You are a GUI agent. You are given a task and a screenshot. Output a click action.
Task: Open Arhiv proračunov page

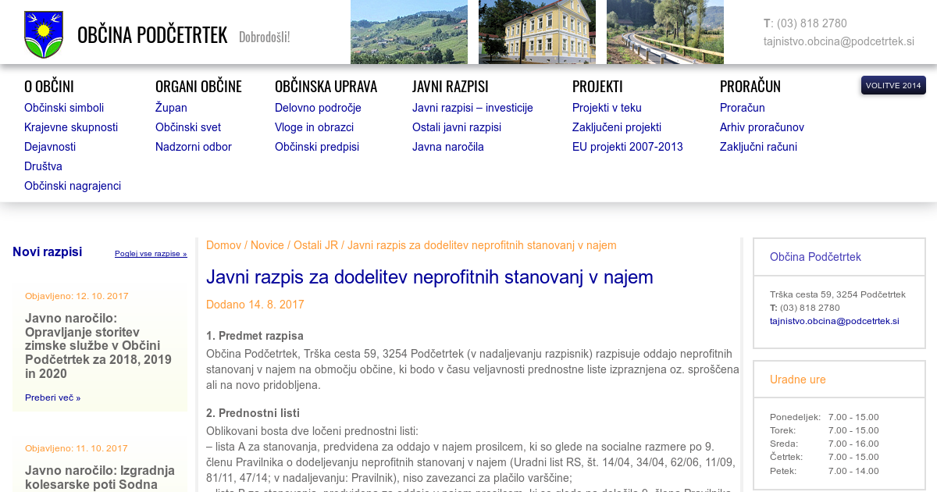[x=761, y=127]
